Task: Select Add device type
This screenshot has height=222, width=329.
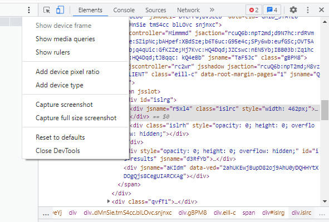Action: (x=76, y=85)
